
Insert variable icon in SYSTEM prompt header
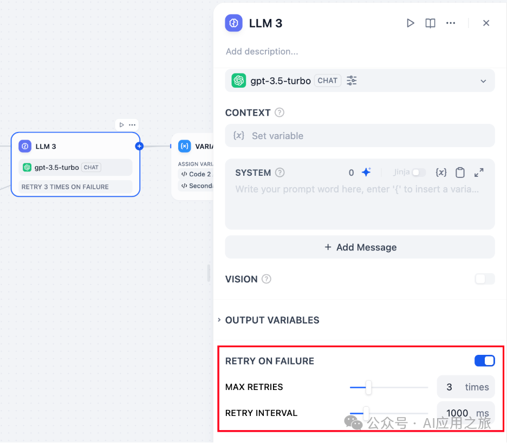[441, 173]
